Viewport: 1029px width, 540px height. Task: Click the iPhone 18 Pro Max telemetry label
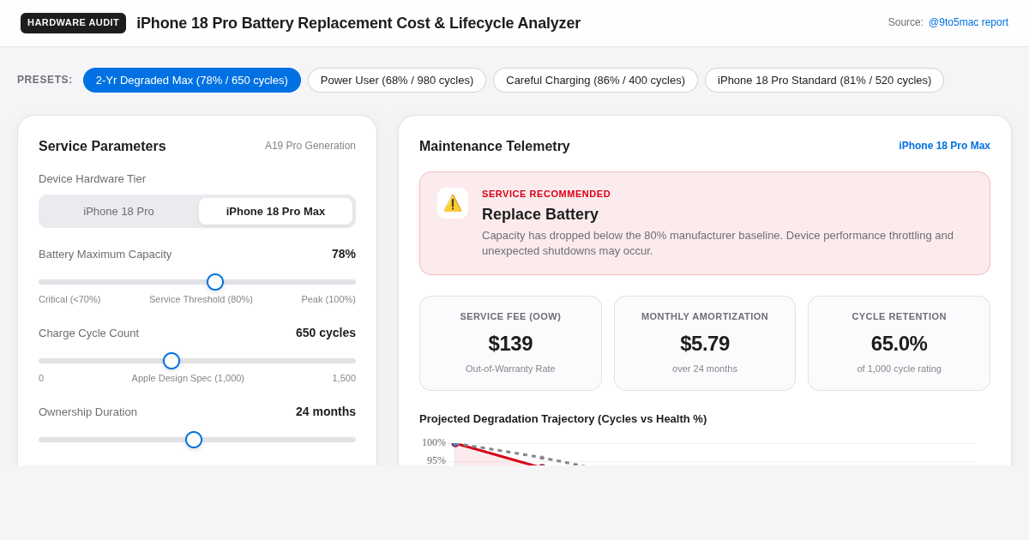(x=944, y=146)
